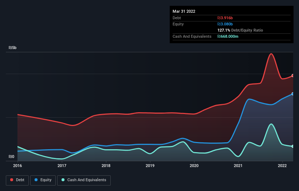Click the 2021 x-axis label
This screenshot has height=191, width=299.
coord(238,166)
